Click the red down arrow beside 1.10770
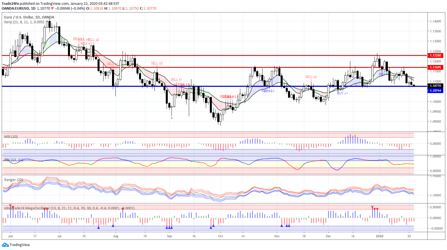Viewport: 447px width, 250px height. point(52,9)
